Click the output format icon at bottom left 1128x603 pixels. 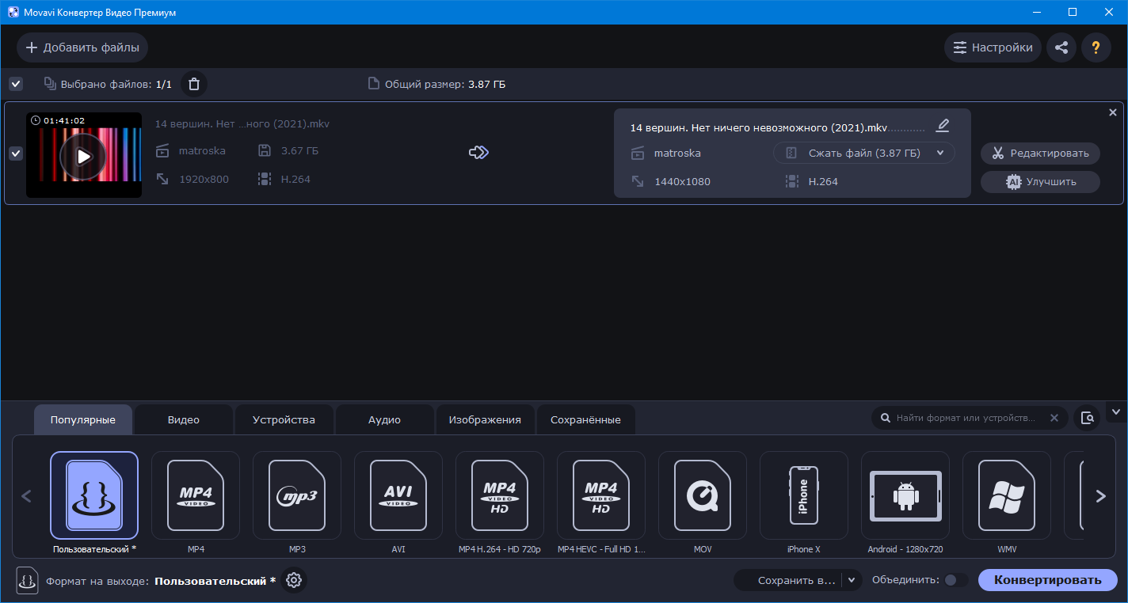27,580
